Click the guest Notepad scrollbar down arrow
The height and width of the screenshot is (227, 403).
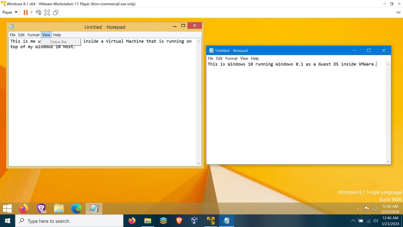(199, 163)
